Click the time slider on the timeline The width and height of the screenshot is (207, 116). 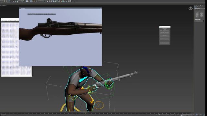[84, 112]
